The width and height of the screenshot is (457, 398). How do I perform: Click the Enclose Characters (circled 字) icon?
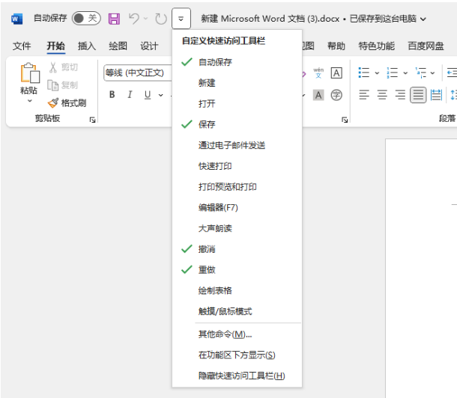(336, 95)
